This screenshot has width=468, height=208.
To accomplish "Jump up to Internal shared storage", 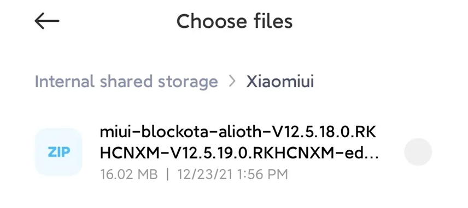I will point(126,82).
